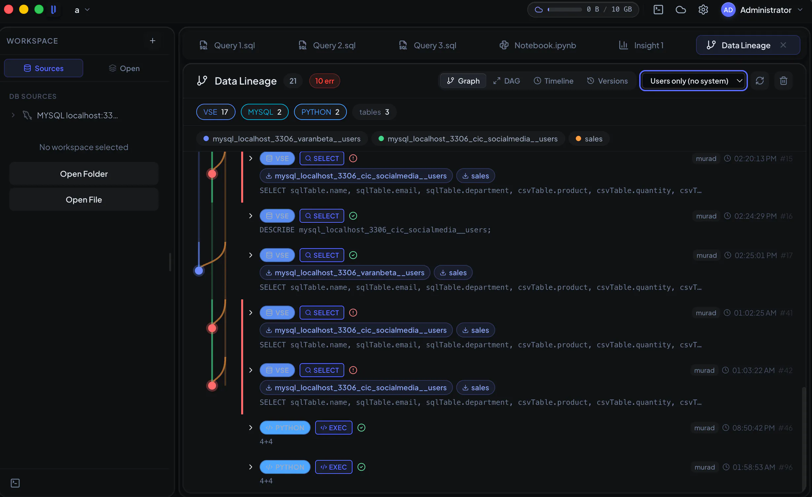
Task: Click the error status icon on entry #15
Action: 353,158
